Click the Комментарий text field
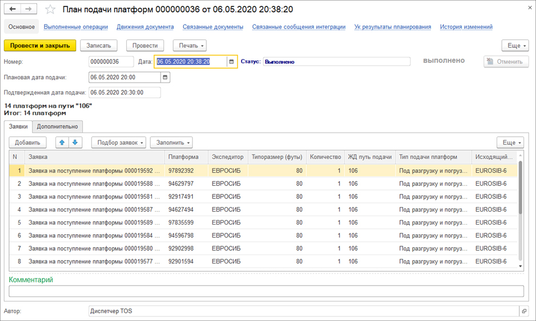Screen dimensions: 536x321 (266, 291)
